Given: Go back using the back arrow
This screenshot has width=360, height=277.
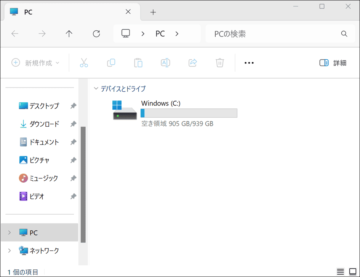Looking at the screenshot, I should tap(15, 34).
